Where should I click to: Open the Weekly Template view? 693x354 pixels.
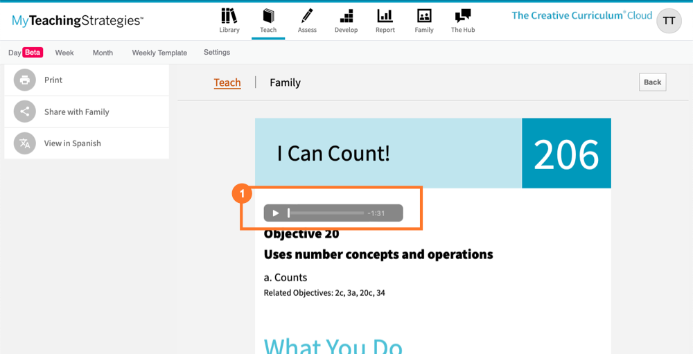(x=159, y=53)
